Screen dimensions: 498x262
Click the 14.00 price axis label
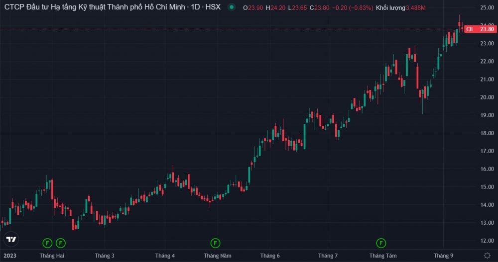click(487, 205)
